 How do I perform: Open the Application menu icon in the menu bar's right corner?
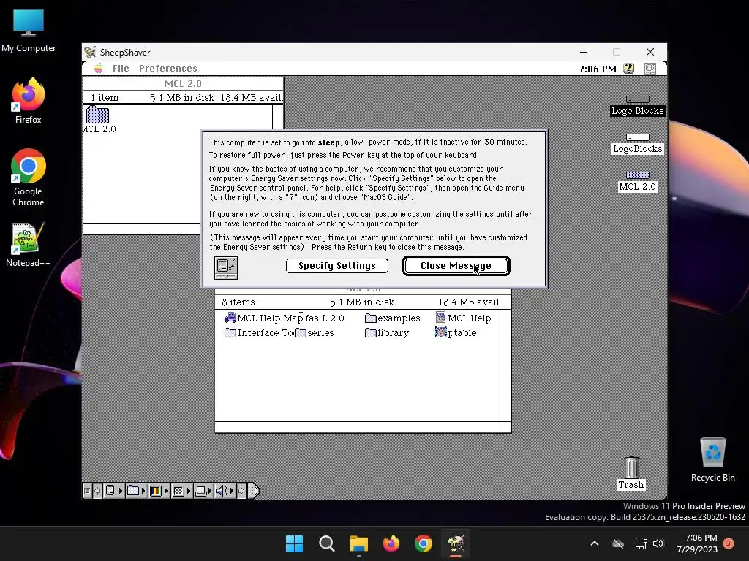coord(650,69)
